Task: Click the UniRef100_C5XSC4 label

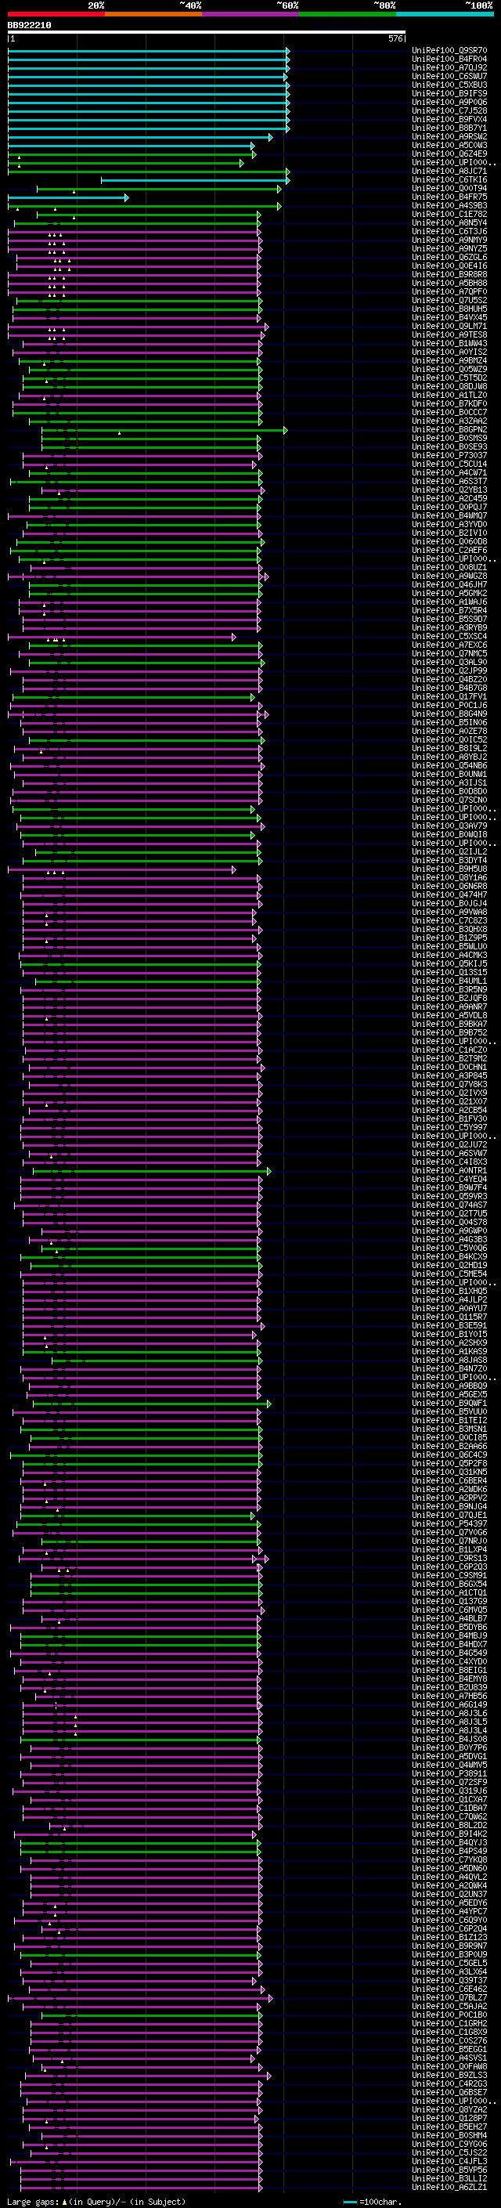Action: (449, 637)
